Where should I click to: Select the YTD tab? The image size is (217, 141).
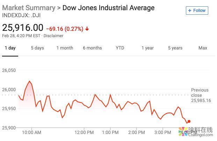click(x=120, y=48)
